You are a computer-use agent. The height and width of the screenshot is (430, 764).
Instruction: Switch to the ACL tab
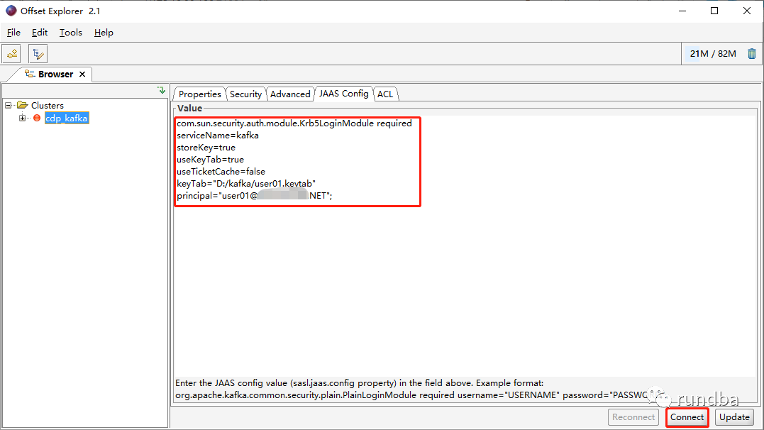pos(385,94)
